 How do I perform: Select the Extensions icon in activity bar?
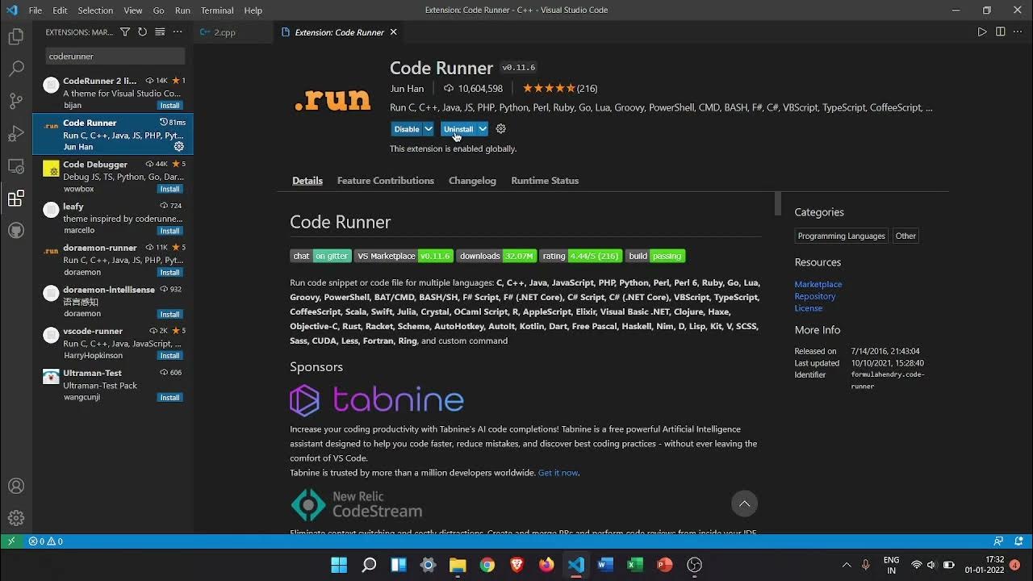pos(16,199)
